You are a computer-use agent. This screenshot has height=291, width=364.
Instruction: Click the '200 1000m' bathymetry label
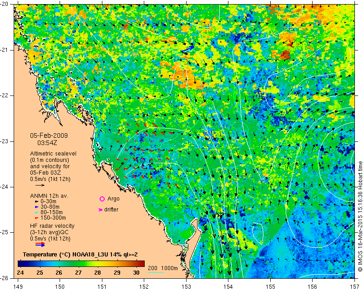coord(163,268)
